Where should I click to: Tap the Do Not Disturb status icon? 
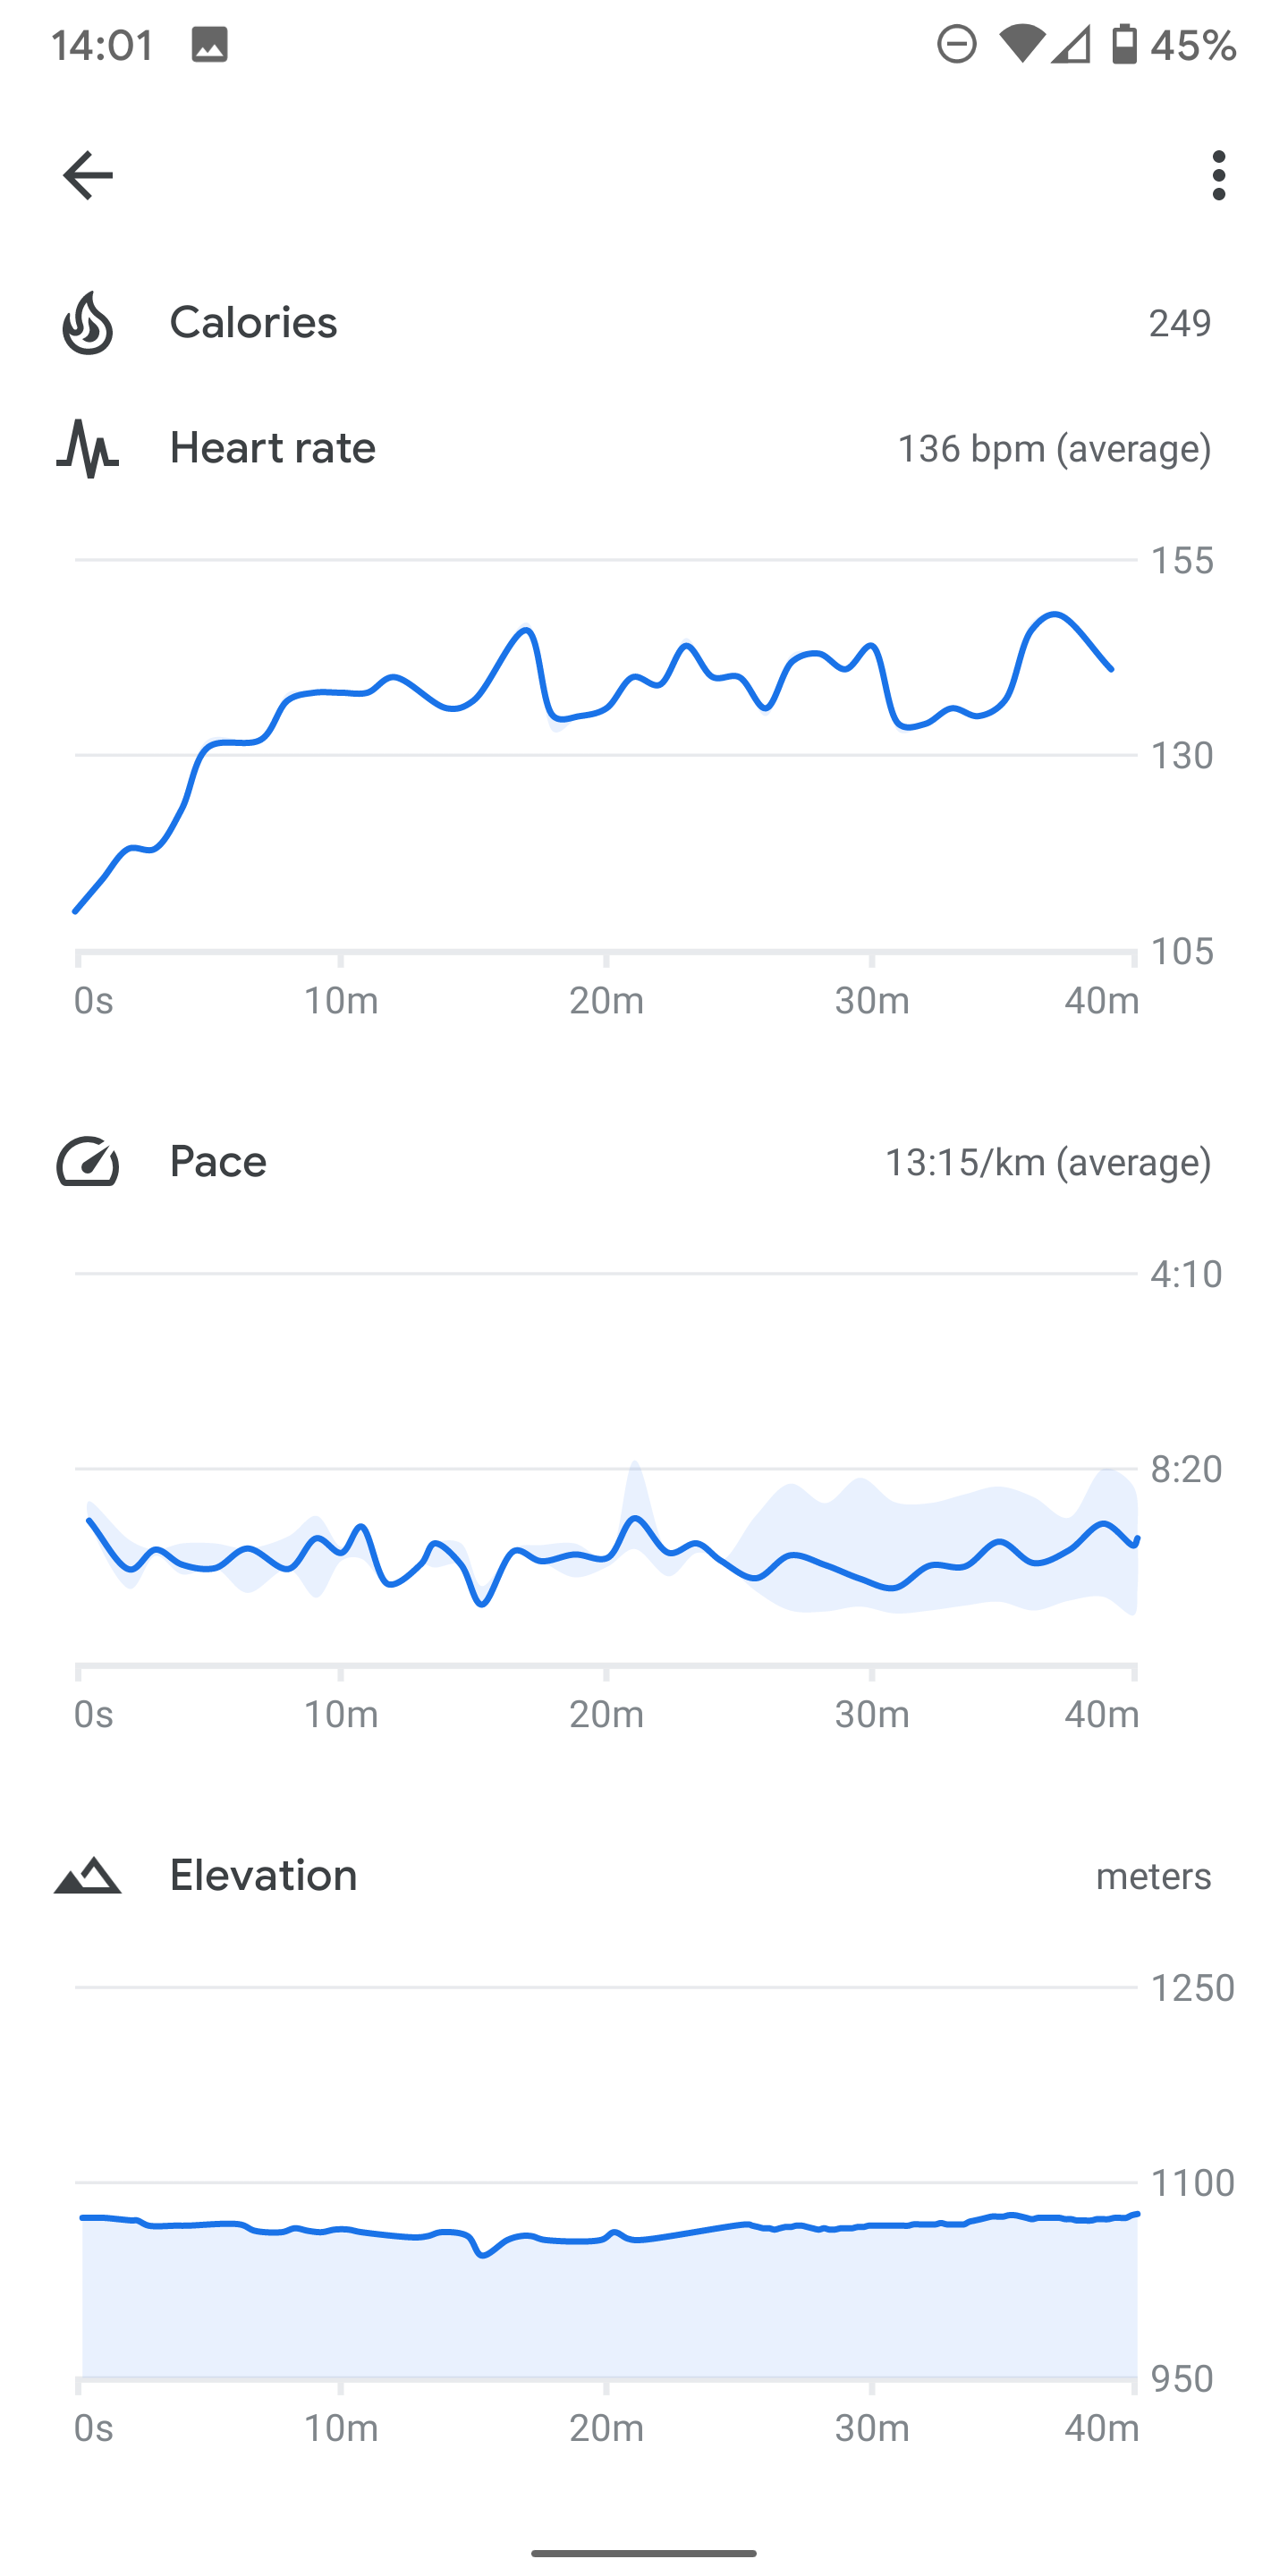tap(956, 45)
